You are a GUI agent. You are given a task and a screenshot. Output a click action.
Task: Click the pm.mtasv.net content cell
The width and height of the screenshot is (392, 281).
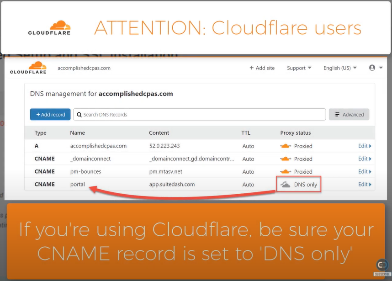166,171
